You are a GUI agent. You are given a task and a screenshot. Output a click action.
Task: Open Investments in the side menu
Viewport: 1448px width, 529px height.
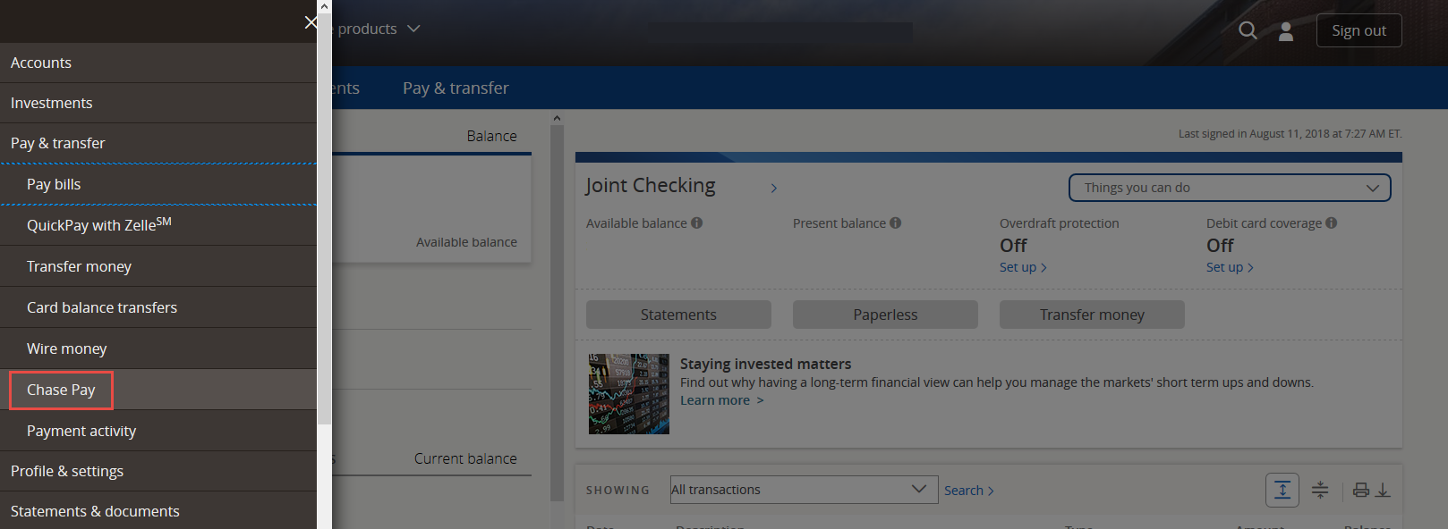(x=158, y=103)
